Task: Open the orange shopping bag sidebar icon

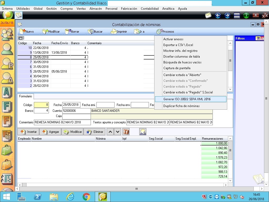Action: coord(7,165)
